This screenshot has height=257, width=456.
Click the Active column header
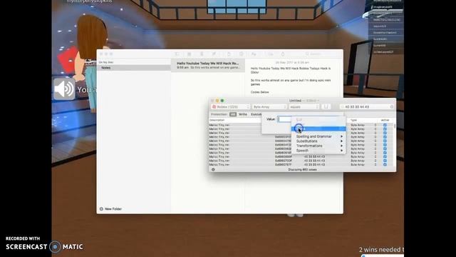(x=385, y=120)
